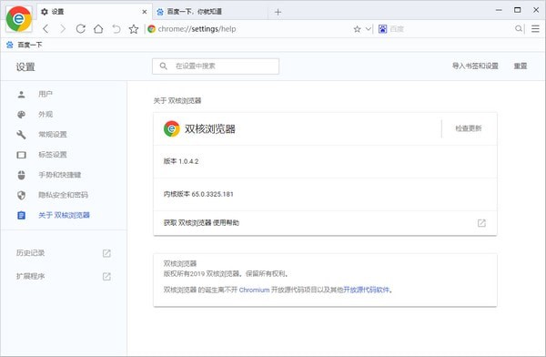Click the 双核浏览器 logo in about card
This screenshot has width=546, height=357.
pyautogui.click(x=171, y=129)
